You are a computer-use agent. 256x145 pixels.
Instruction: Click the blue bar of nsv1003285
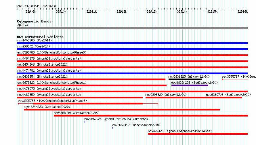click(x=132, y=43)
